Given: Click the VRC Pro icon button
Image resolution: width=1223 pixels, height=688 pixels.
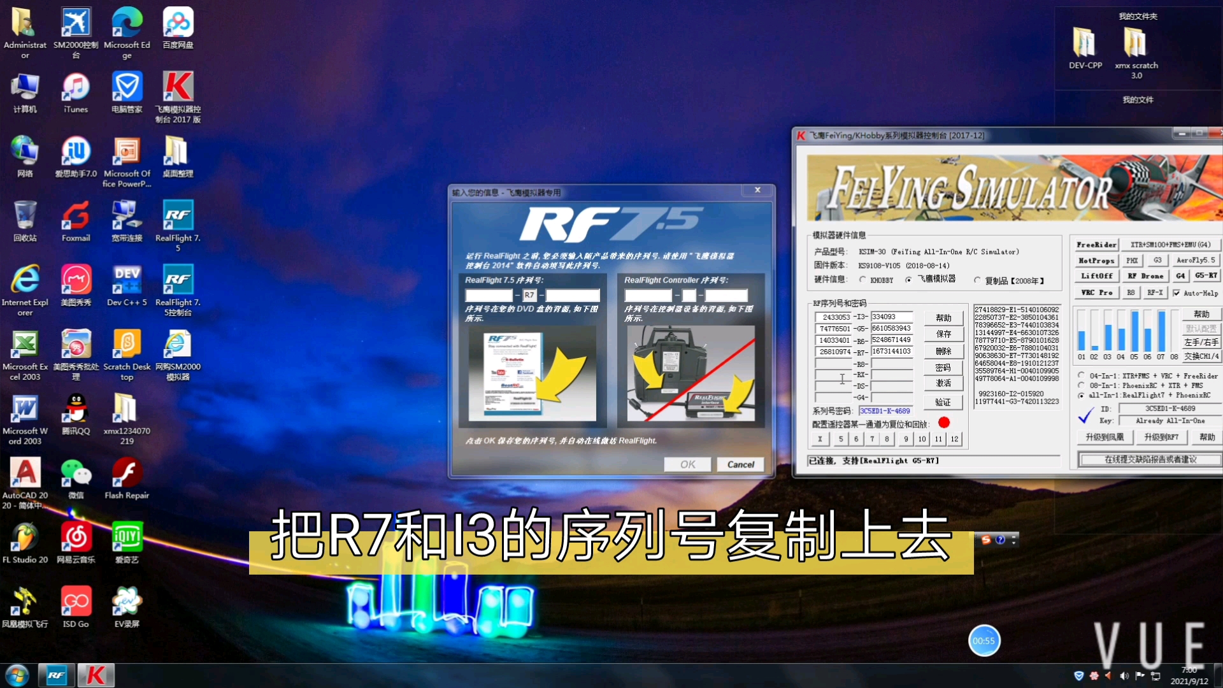Looking at the screenshot, I should [x=1089, y=293].
